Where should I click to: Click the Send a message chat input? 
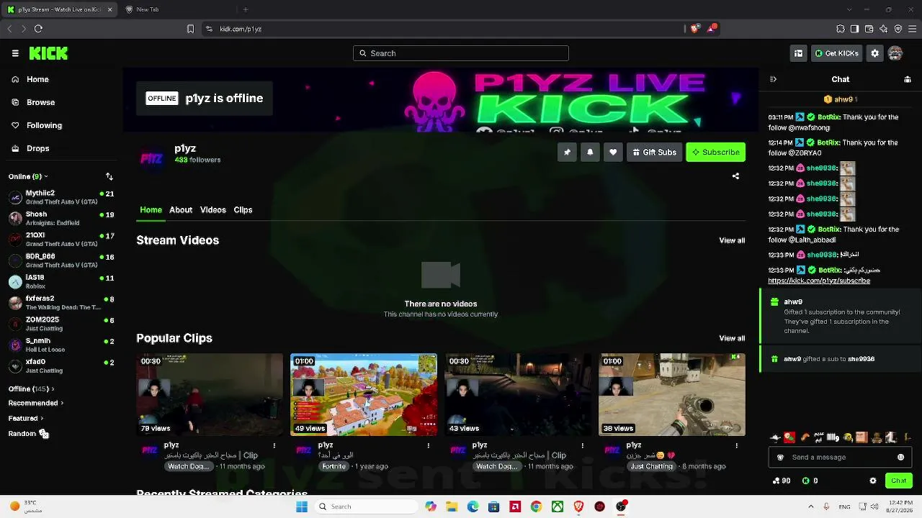coord(841,457)
